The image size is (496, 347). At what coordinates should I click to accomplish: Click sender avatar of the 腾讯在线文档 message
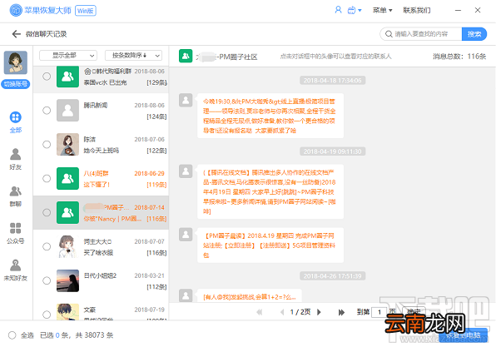(186, 171)
